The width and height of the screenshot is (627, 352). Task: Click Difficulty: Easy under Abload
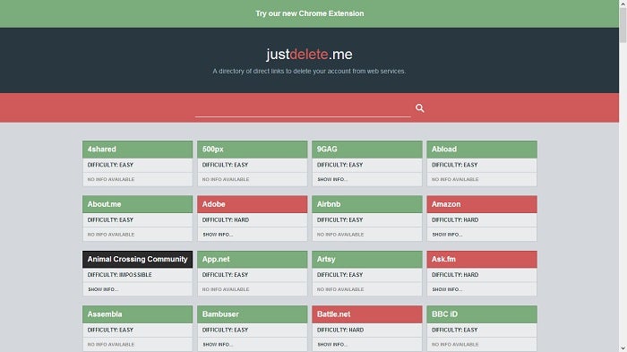click(x=455, y=165)
